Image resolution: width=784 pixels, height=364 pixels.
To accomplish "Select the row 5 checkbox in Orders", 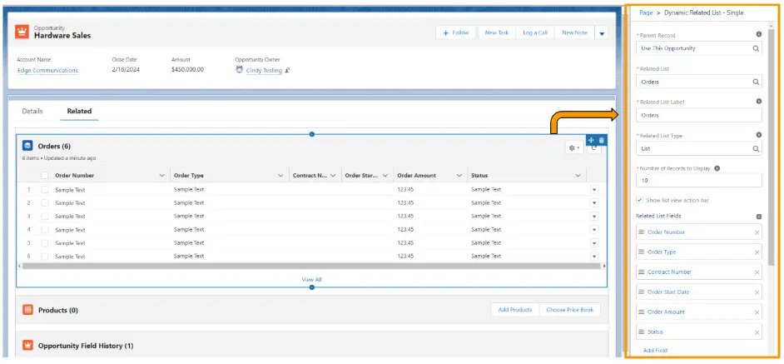I will point(44,243).
